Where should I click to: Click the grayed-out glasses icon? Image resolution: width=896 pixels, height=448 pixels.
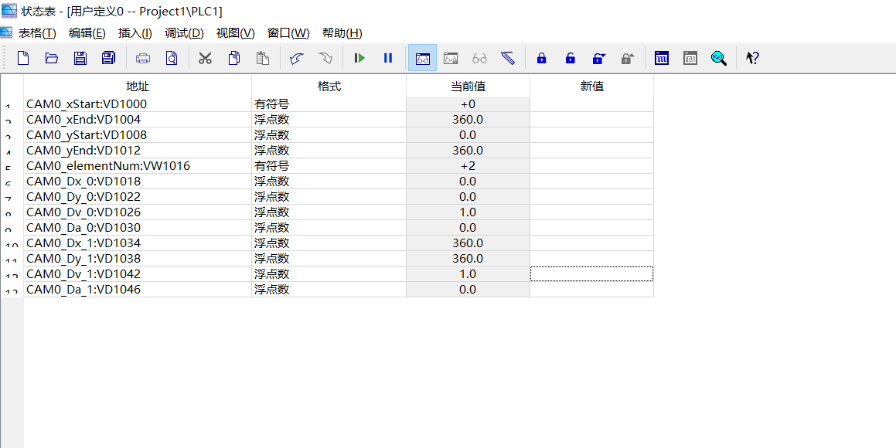click(479, 58)
